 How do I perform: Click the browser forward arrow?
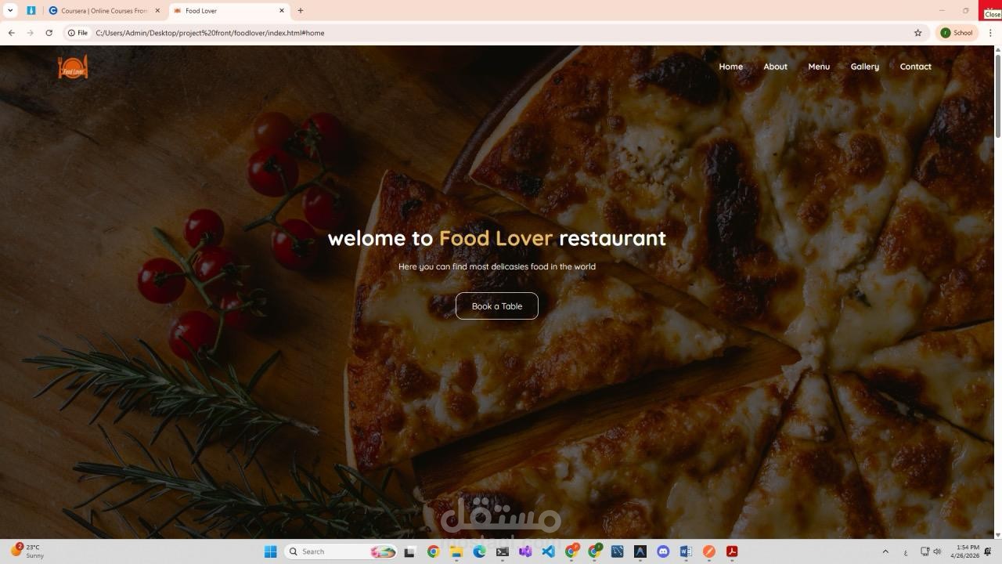pos(30,33)
